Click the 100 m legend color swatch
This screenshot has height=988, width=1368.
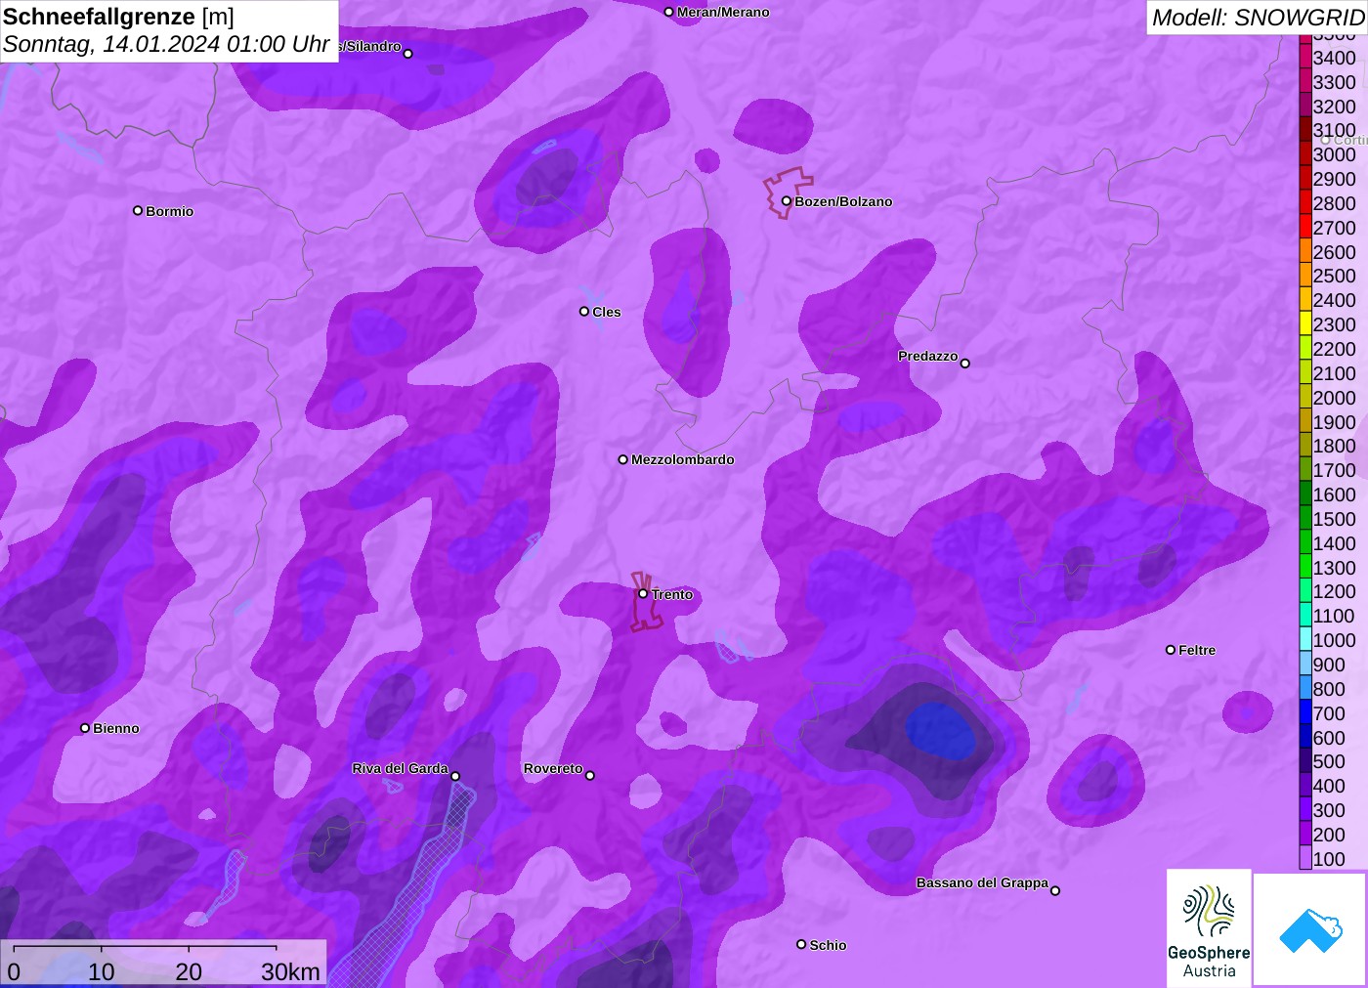click(x=1305, y=858)
